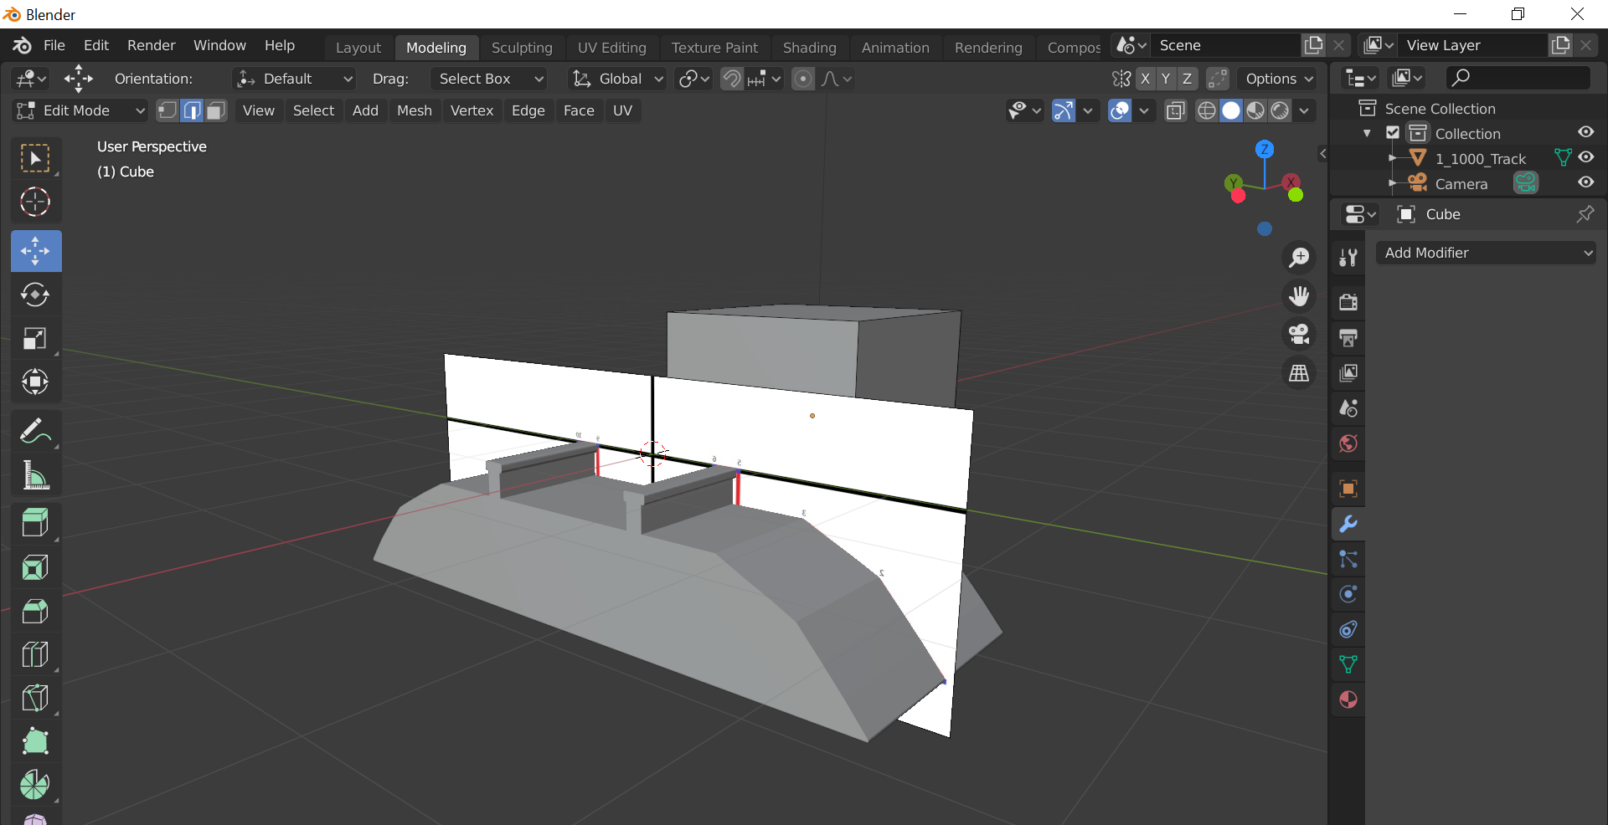Select the 3D Cursor tool

pyautogui.click(x=35, y=202)
